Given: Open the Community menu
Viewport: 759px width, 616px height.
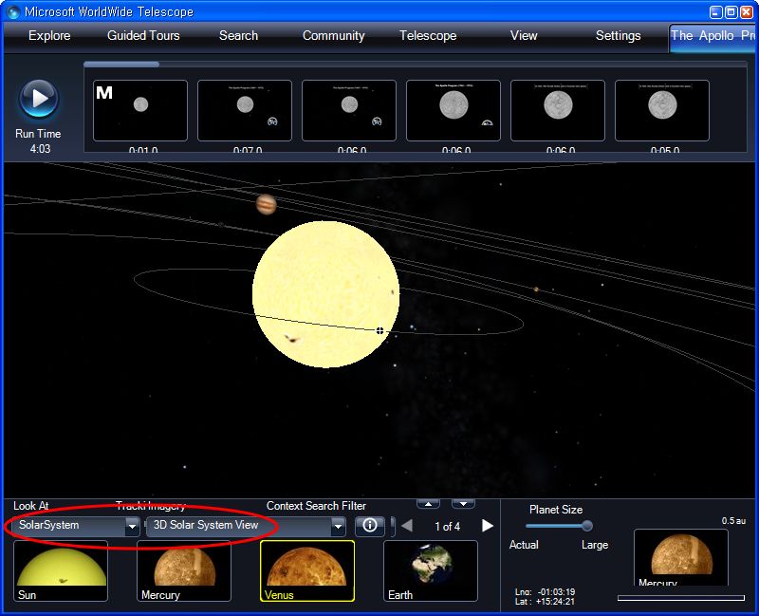Looking at the screenshot, I should click(334, 35).
